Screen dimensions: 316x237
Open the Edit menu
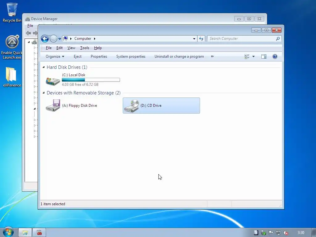60,48
